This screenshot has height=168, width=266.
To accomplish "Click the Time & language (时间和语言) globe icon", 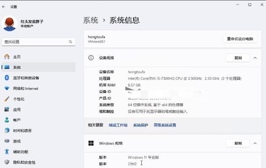I will [x=7, y=130].
